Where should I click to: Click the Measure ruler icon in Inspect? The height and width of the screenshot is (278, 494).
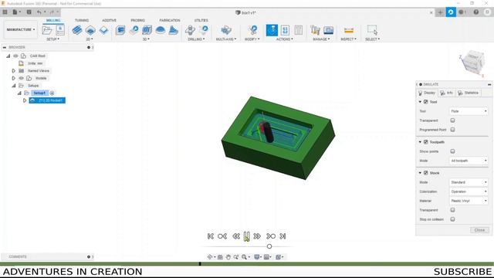point(348,30)
